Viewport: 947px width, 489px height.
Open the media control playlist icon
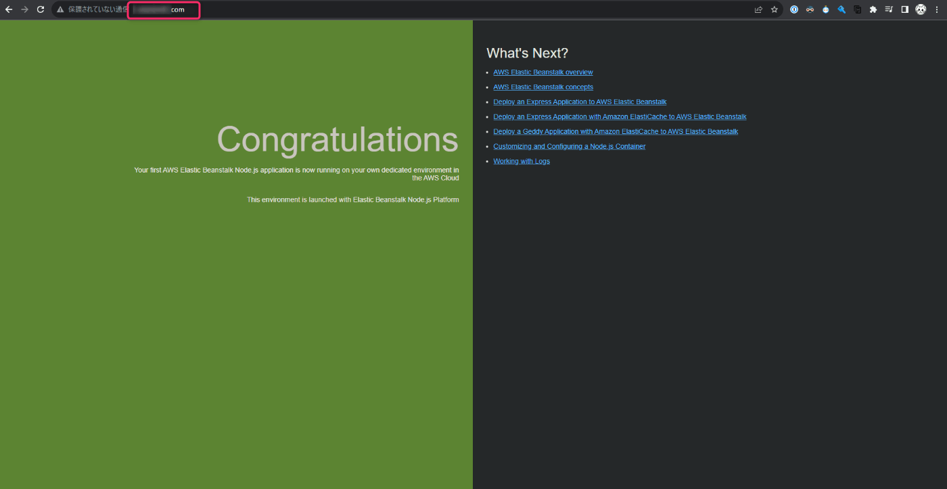pos(889,9)
